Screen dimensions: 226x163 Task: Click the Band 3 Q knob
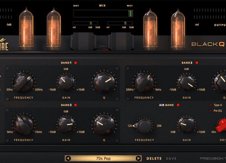coord(104,125)
